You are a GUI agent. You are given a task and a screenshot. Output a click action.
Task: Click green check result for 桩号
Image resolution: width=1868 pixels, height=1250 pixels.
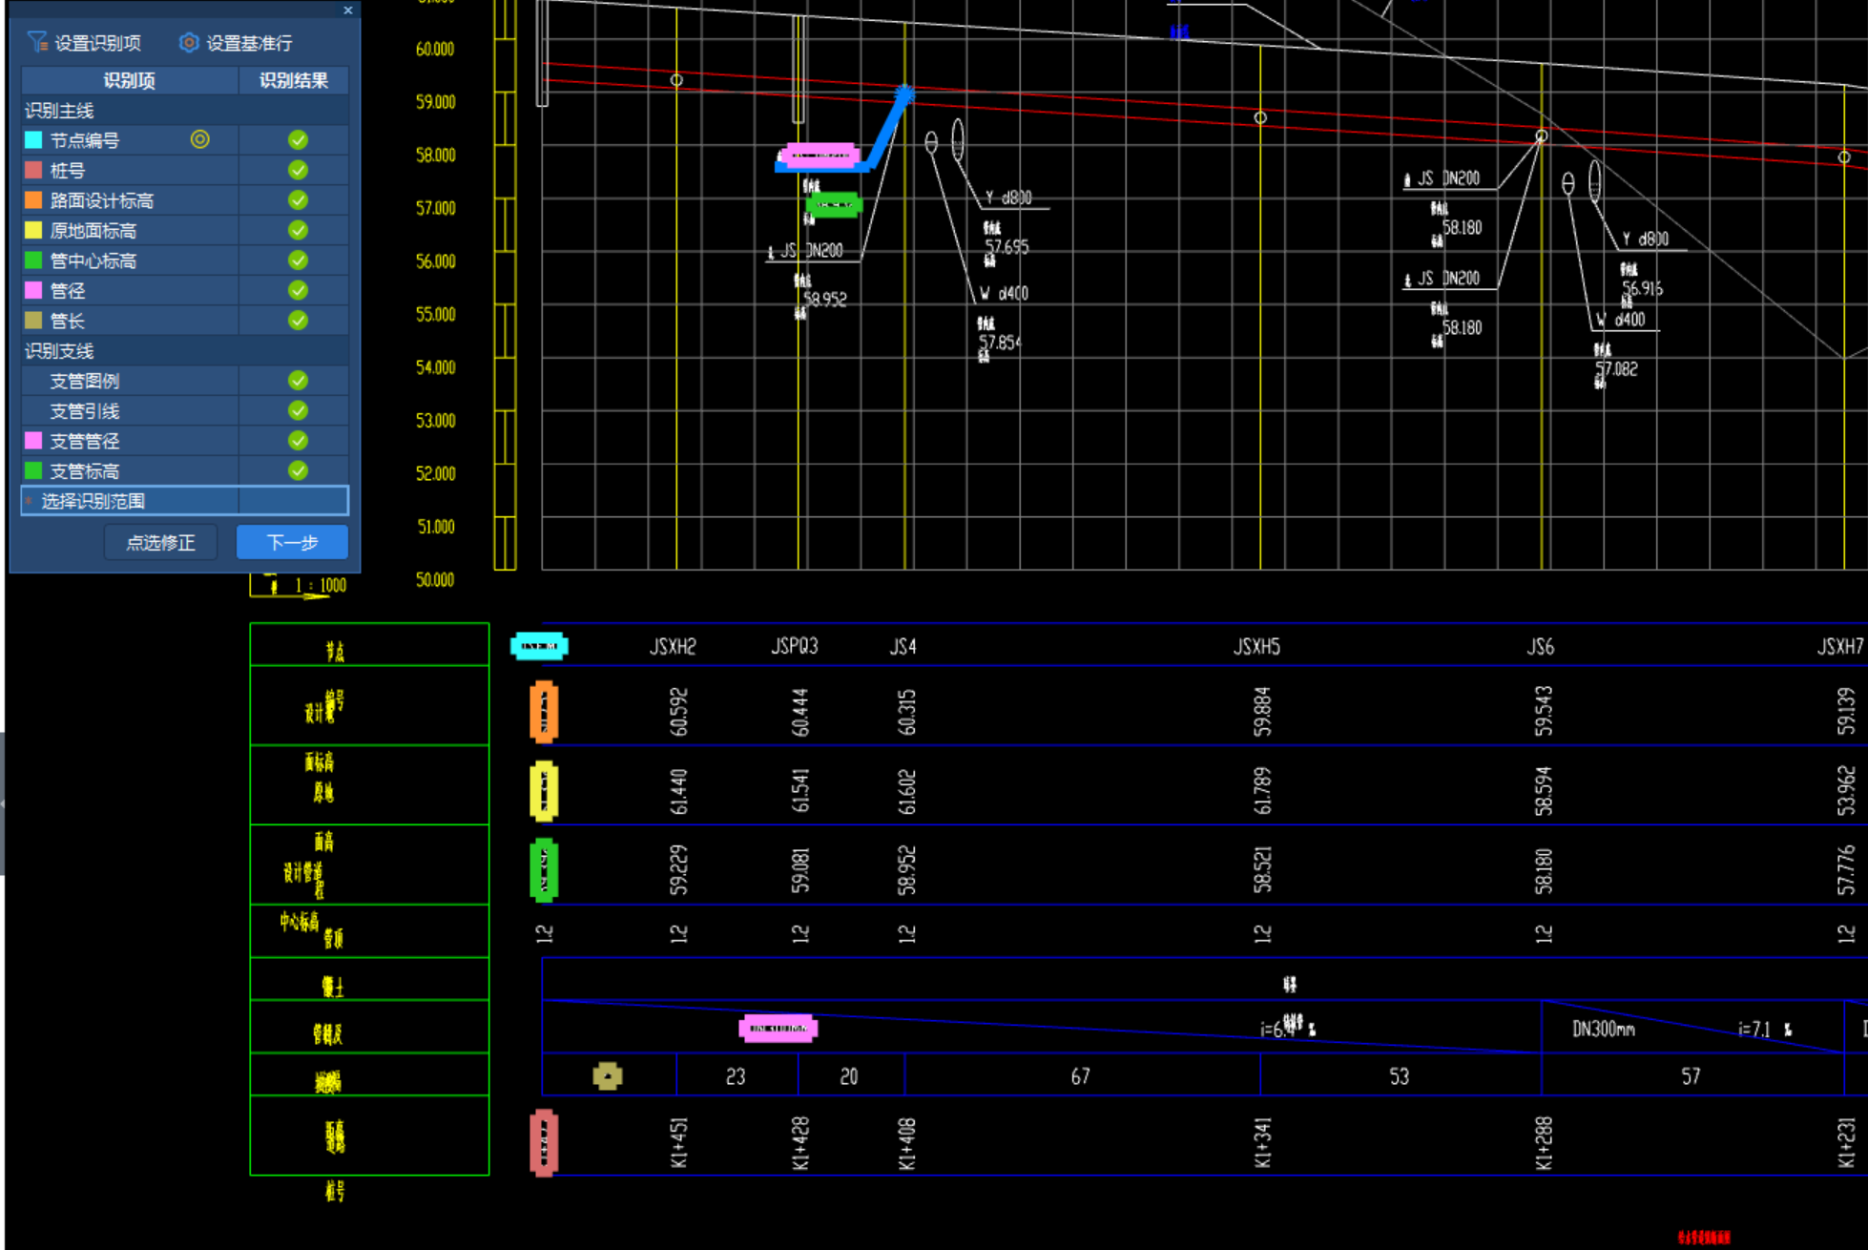298,170
